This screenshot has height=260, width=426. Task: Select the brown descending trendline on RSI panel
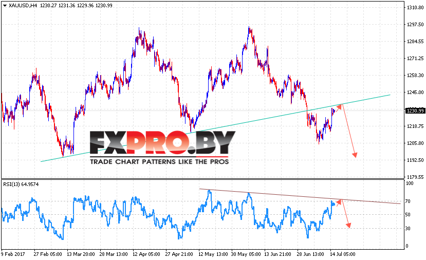tap(300, 196)
